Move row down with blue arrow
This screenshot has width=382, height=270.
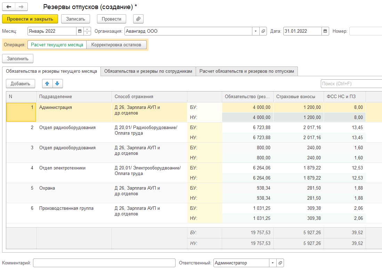pyautogui.click(x=57, y=84)
